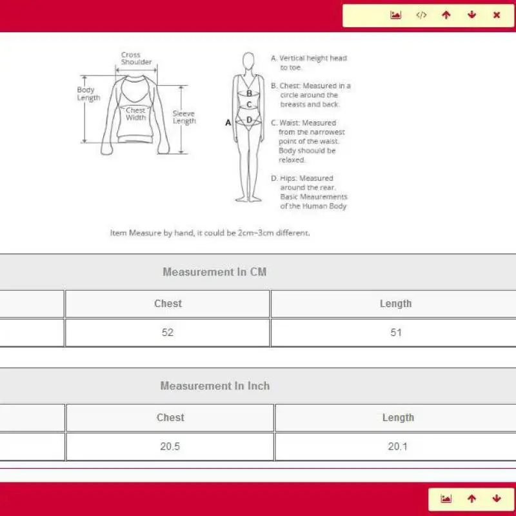516x516 pixels.
Task: Move section down with top toolbar arrow
Action: tap(472, 15)
